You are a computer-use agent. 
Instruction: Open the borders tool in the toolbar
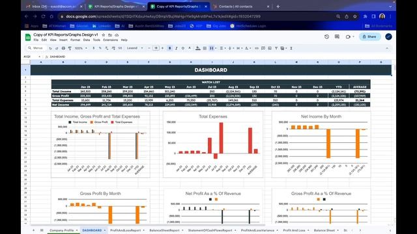pos(205,48)
